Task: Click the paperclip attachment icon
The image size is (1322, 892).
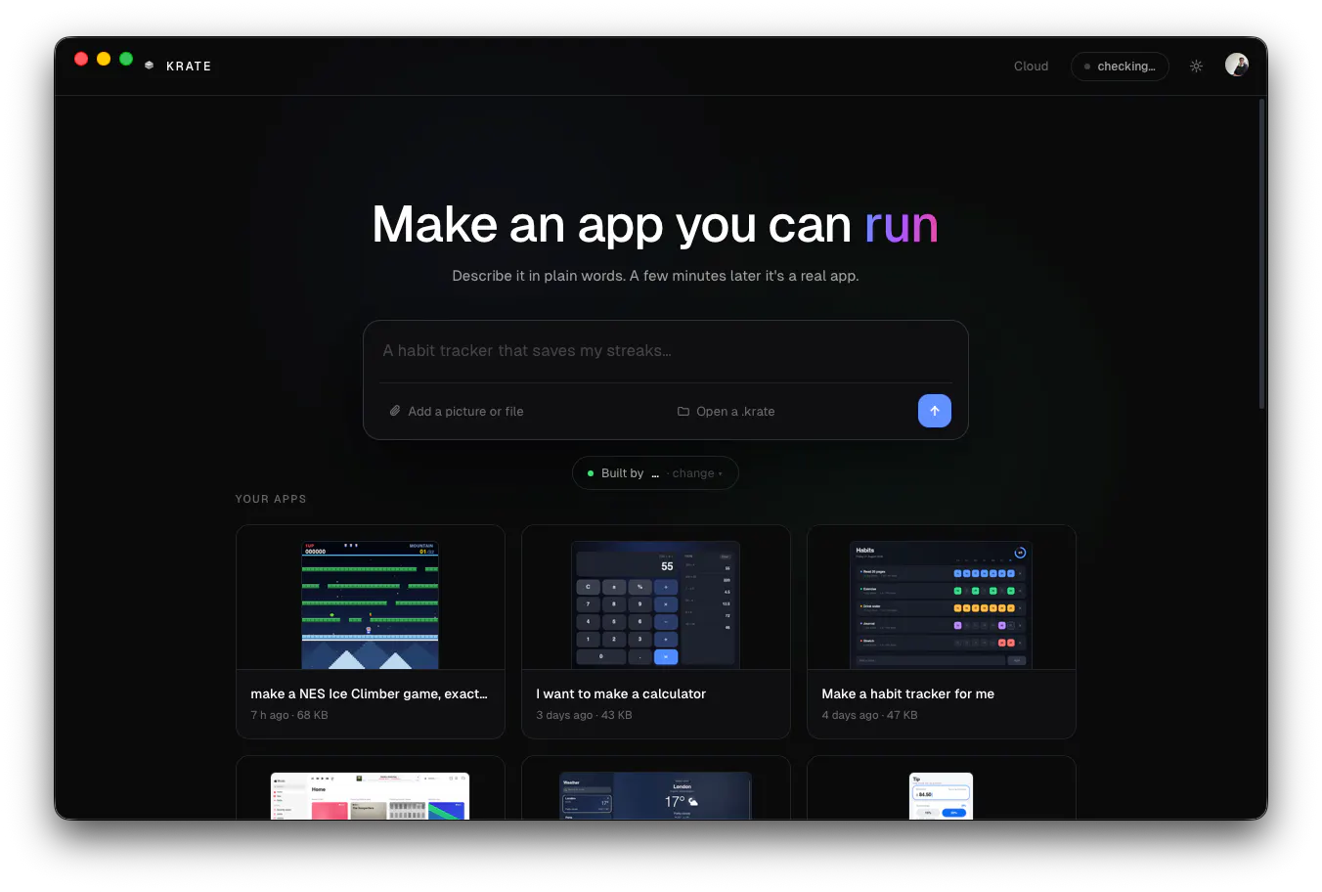Action: (395, 411)
